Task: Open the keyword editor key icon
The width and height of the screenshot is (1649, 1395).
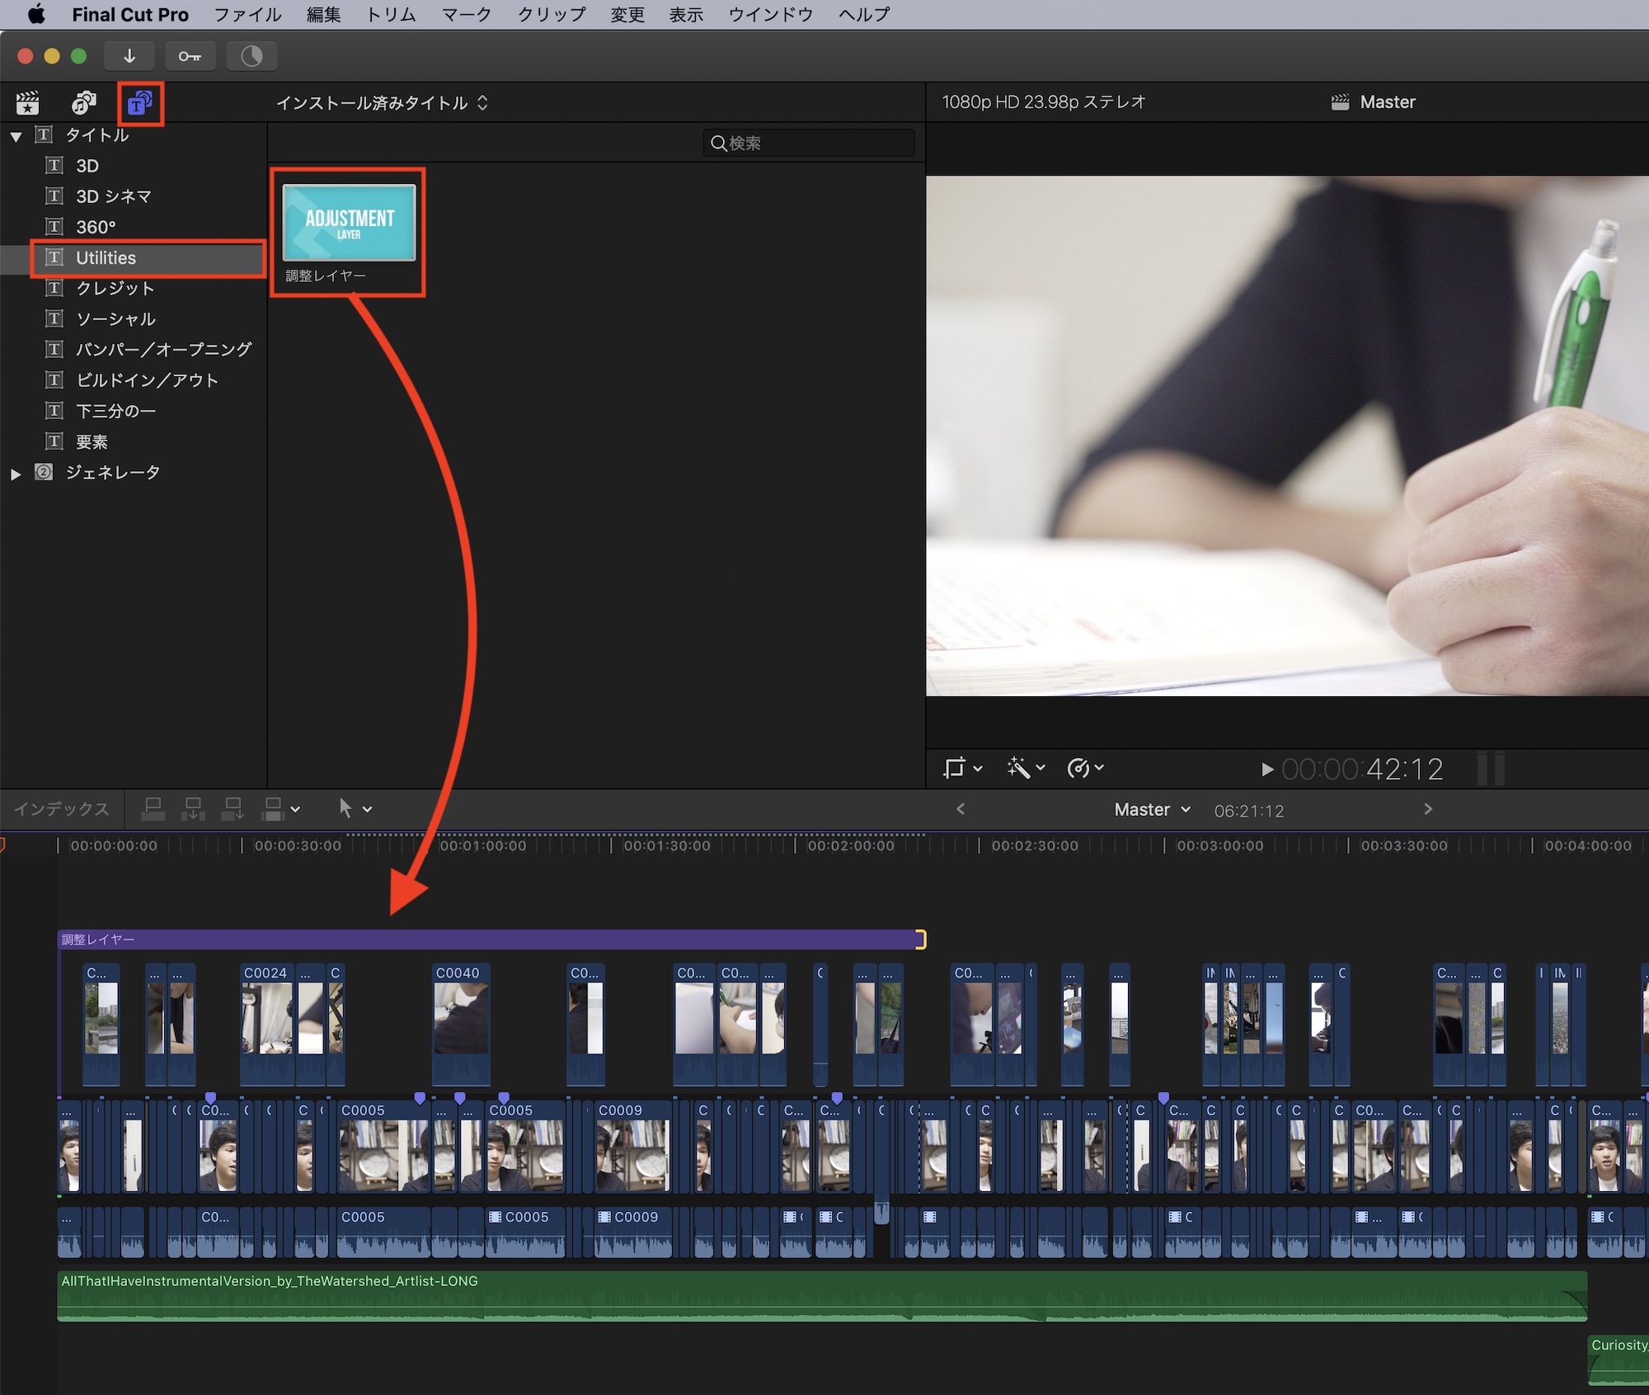Action: [x=190, y=56]
